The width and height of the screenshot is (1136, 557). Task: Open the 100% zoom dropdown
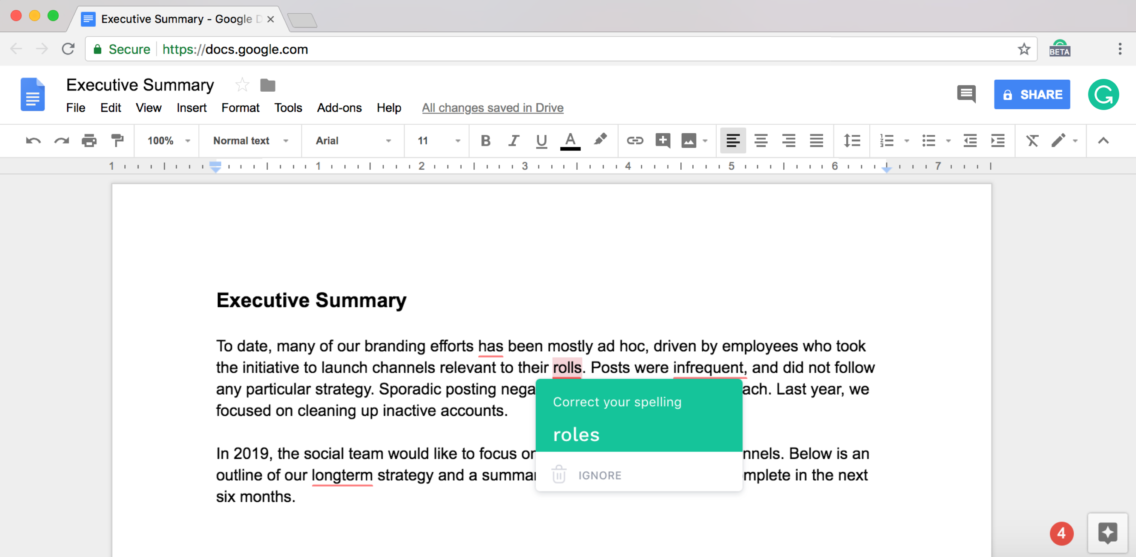168,141
